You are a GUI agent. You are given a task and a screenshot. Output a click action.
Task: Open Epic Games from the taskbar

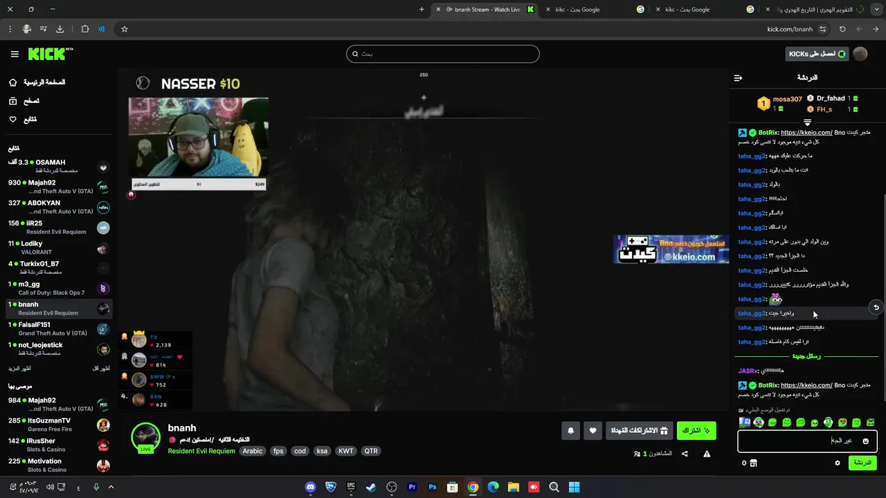coord(351,487)
